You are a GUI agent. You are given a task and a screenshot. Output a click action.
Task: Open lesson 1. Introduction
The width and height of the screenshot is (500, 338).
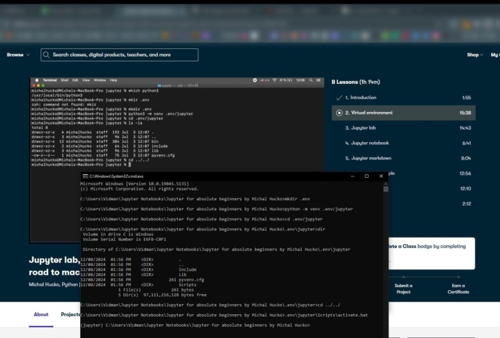pyautogui.click(x=404, y=98)
